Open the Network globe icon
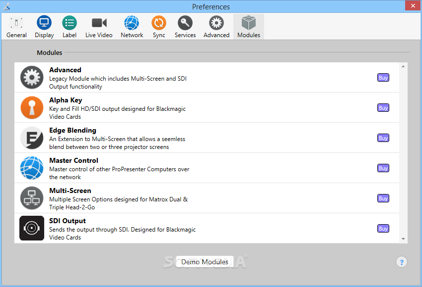This screenshot has width=422, height=287. coord(132,23)
